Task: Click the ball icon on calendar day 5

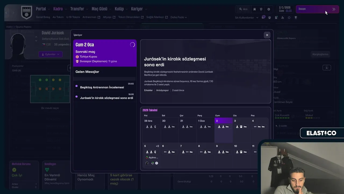Action: 157,163
